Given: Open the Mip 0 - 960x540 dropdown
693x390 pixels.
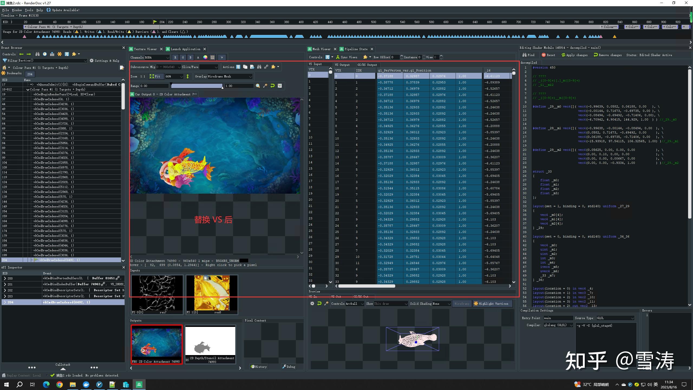Looking at the screenshot, I should pos(168,67).
